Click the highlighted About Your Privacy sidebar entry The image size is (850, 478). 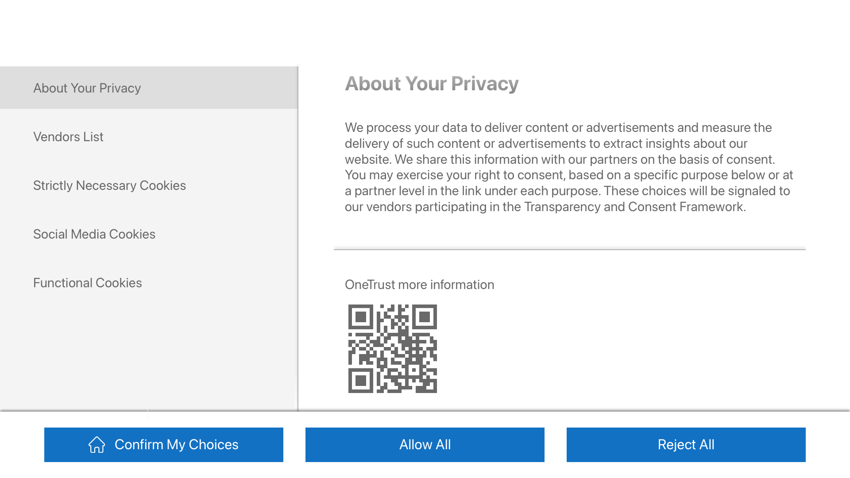pos(148,88)
